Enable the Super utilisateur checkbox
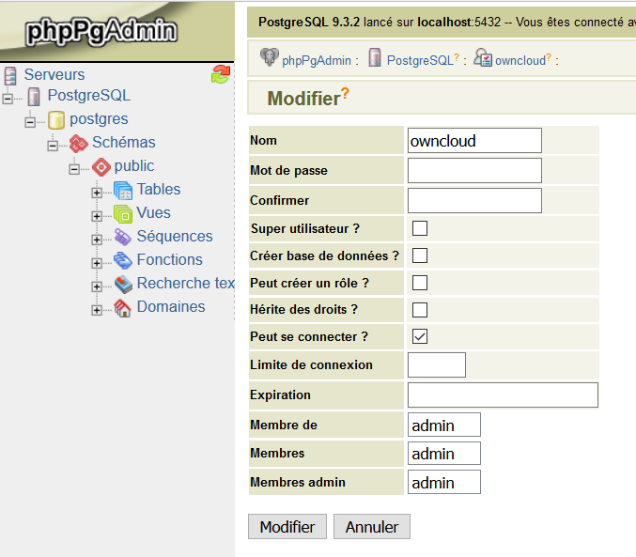The image size is (636, 557). [420, 228]
